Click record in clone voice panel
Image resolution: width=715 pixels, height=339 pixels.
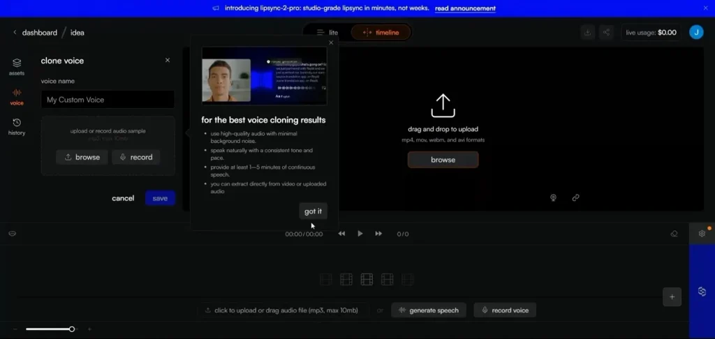(x=136, y=157)
